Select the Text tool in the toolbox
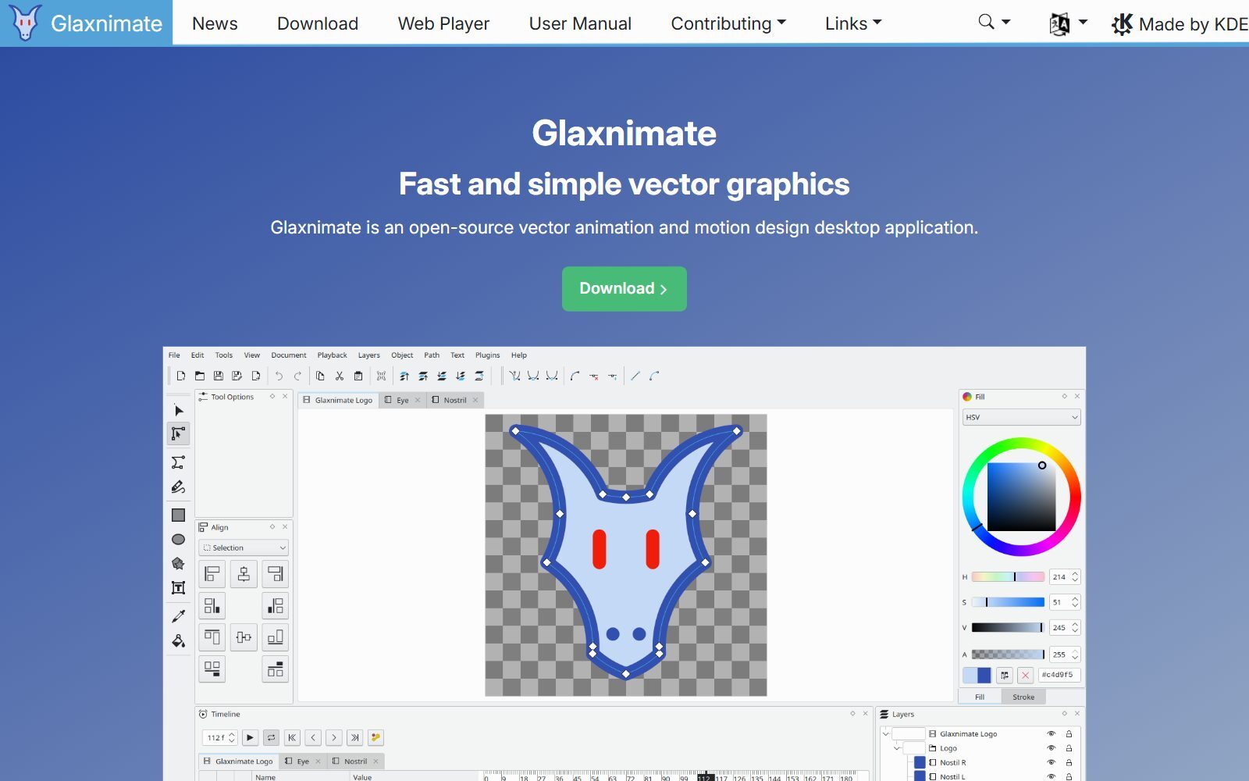This screenshot has width=1249, height=781. click(179, 588)
